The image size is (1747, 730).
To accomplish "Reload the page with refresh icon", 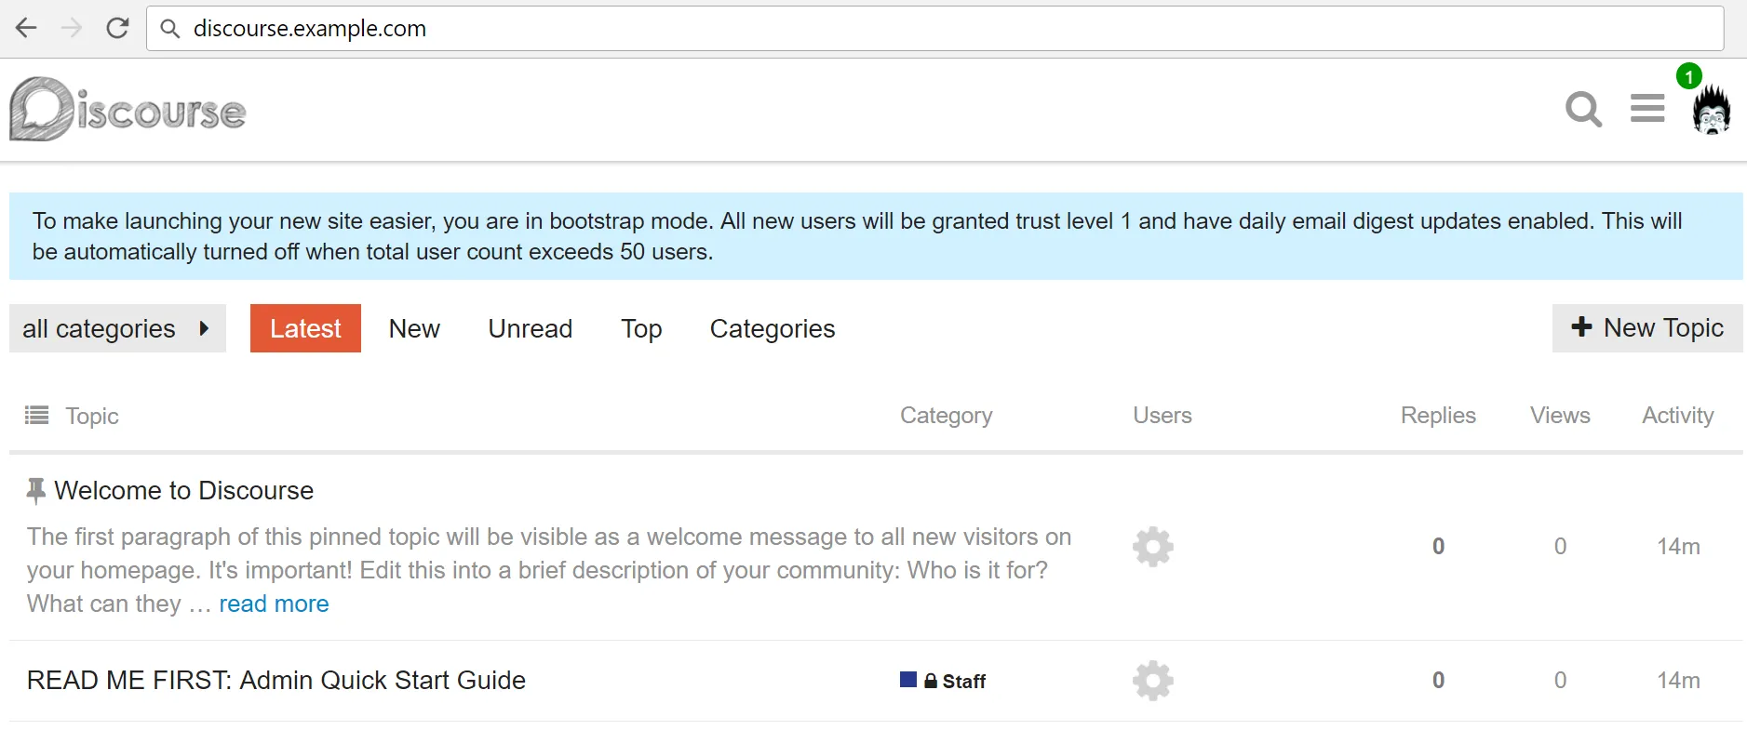I will 117,28.
